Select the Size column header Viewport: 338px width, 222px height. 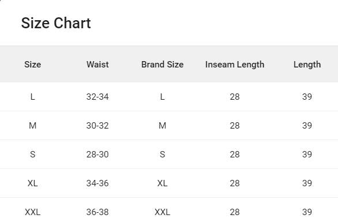pos(32,65)
